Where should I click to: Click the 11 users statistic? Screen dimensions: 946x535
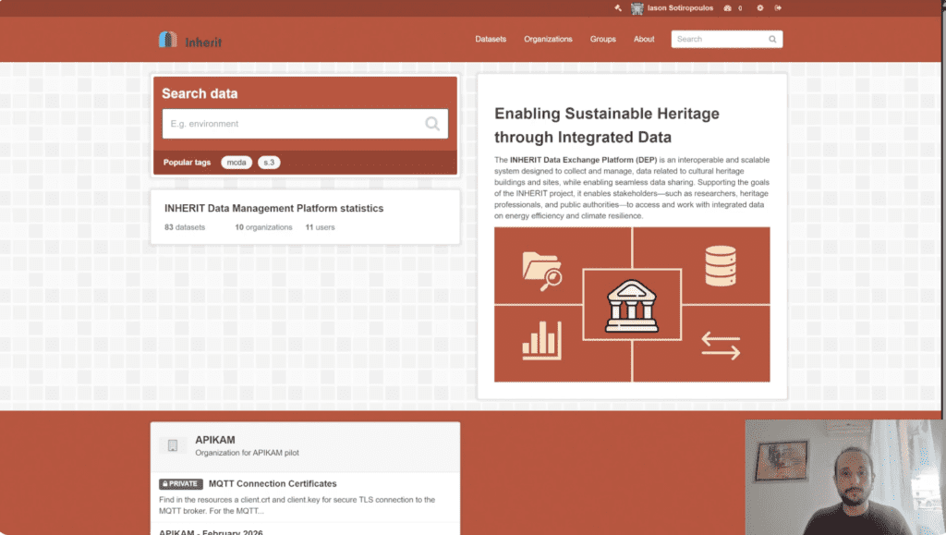coord(320,227)
